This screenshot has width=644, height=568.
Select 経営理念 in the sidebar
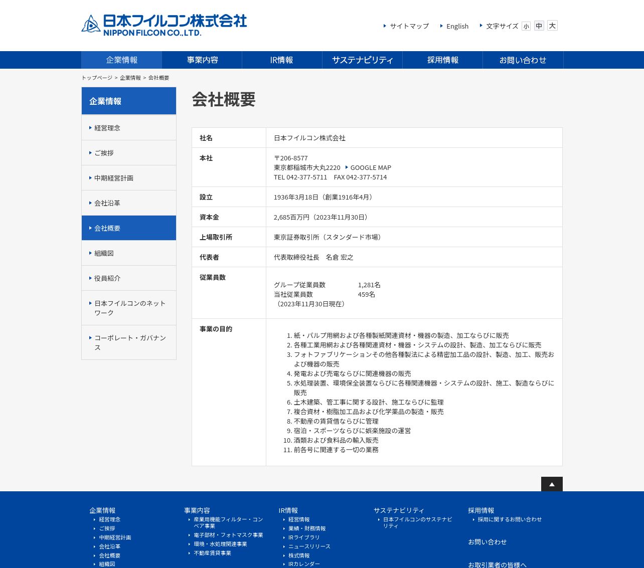(129, 128)
